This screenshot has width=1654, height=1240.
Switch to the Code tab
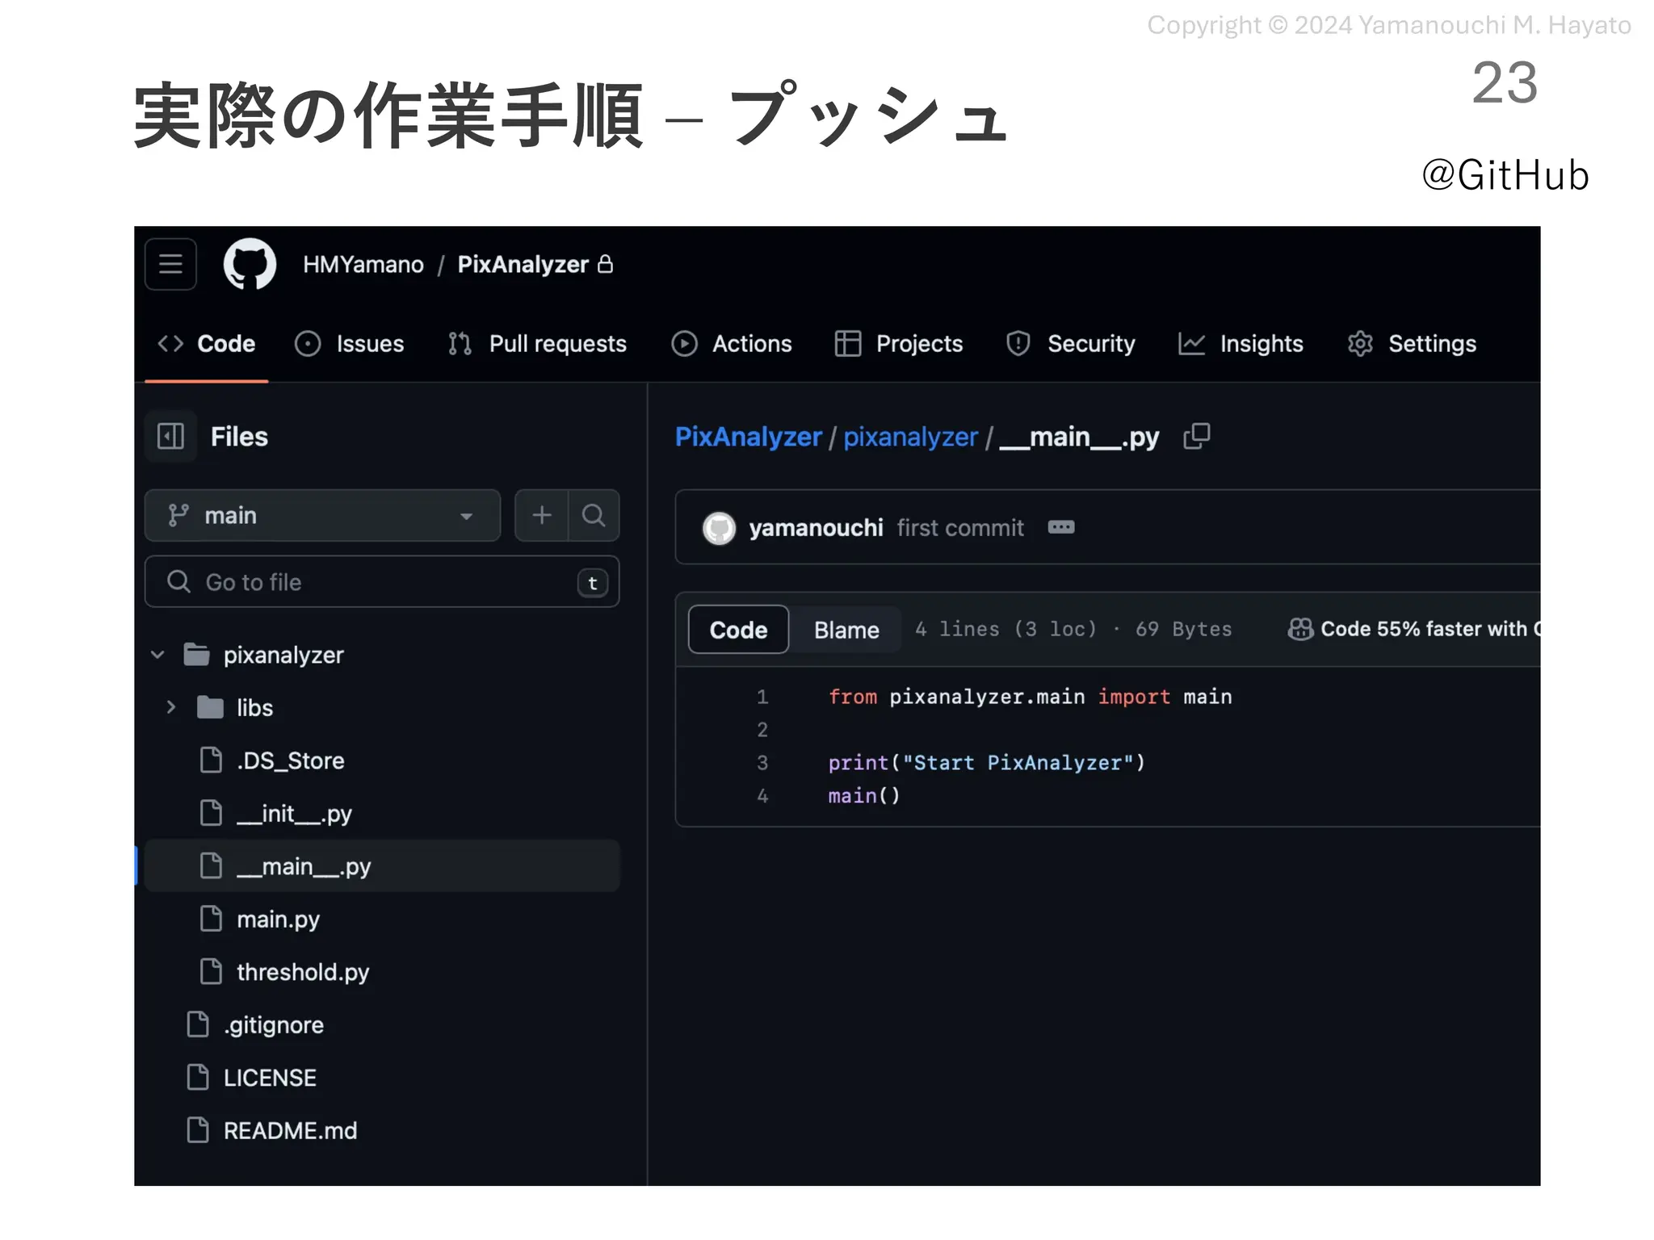click(207, 344)
